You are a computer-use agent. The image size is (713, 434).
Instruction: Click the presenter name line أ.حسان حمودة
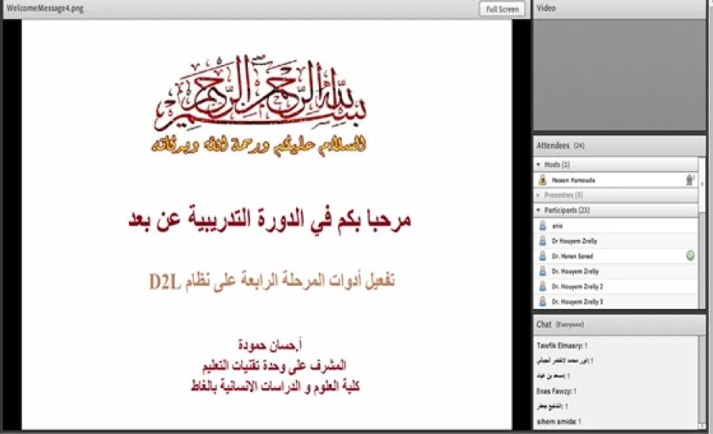(x=270, y=345)
